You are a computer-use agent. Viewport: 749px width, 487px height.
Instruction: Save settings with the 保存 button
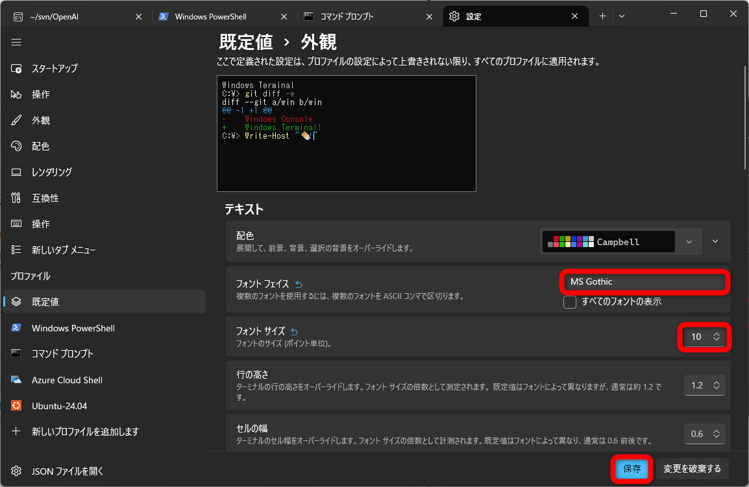coord(631,469)
